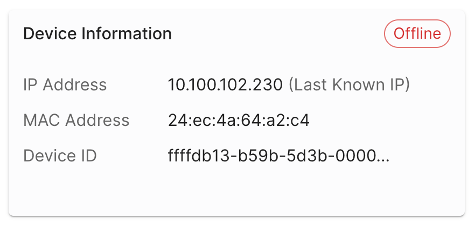The height and width of the screenshot is (226, 475).
Task: Click the Device ID field label
Action: coord(60,156)
